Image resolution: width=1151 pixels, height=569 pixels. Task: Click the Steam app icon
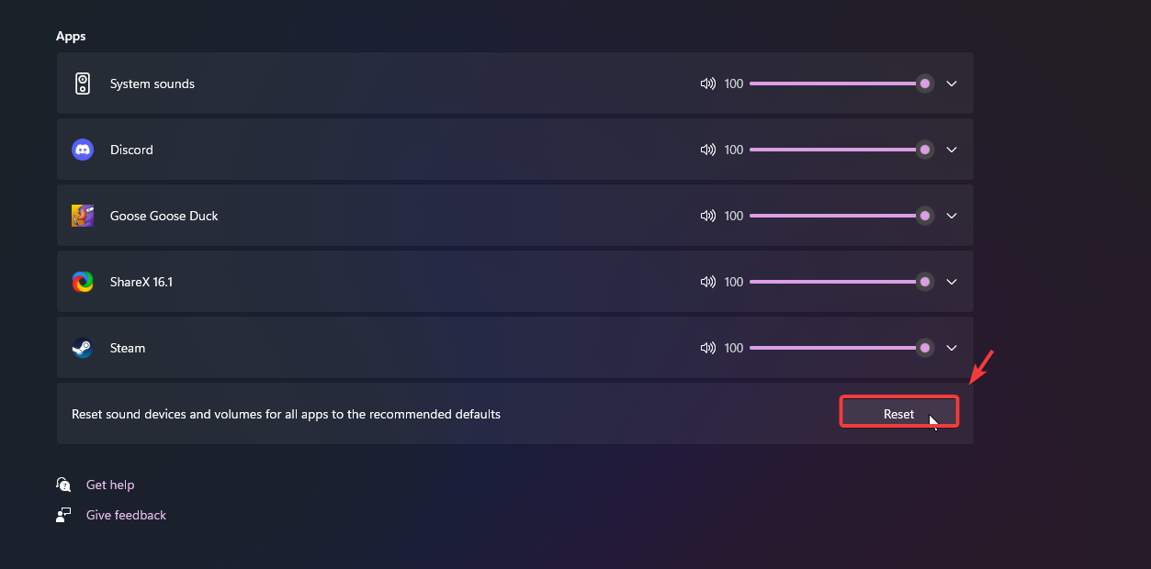83,348
